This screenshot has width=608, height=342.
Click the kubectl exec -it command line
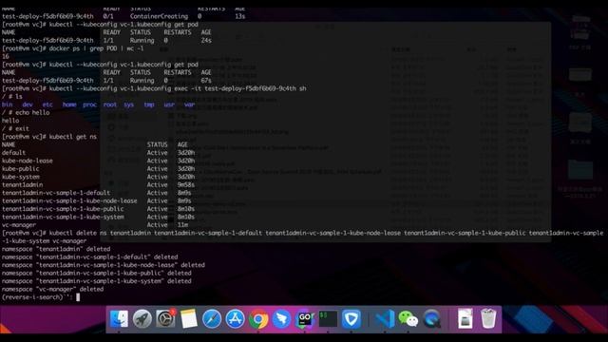[x=154, y=88]
